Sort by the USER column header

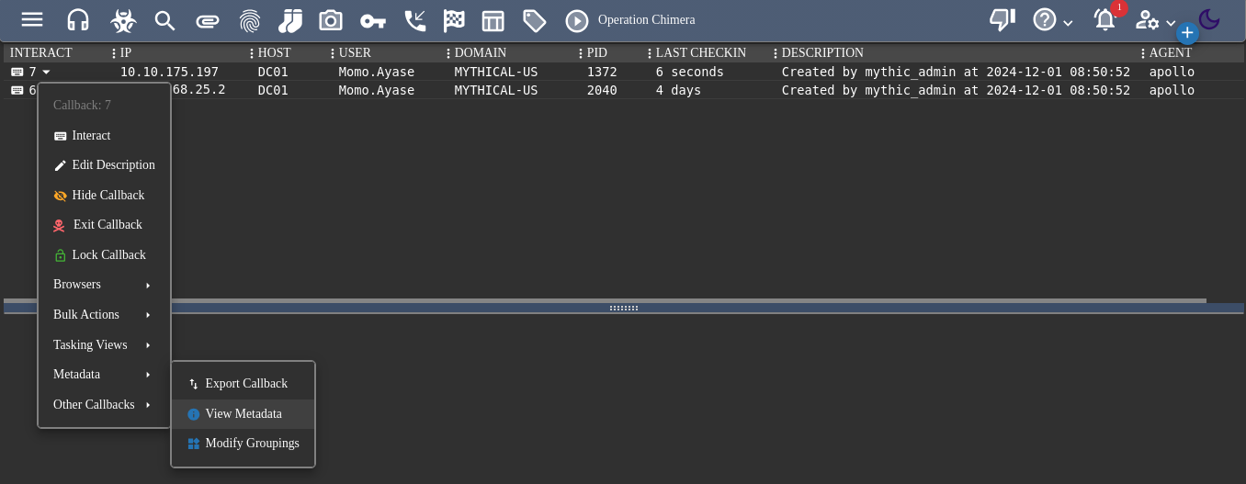click(355, 53)
